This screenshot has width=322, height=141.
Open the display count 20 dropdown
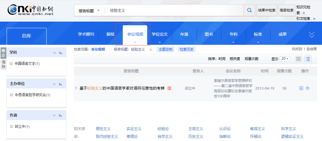pyautogui.click(x=285, y=59)
